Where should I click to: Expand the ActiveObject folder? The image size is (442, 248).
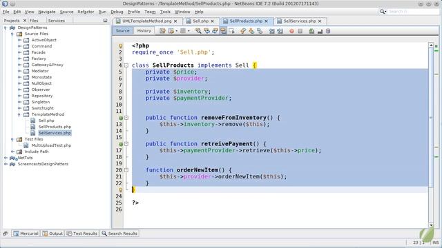point(19,40)
